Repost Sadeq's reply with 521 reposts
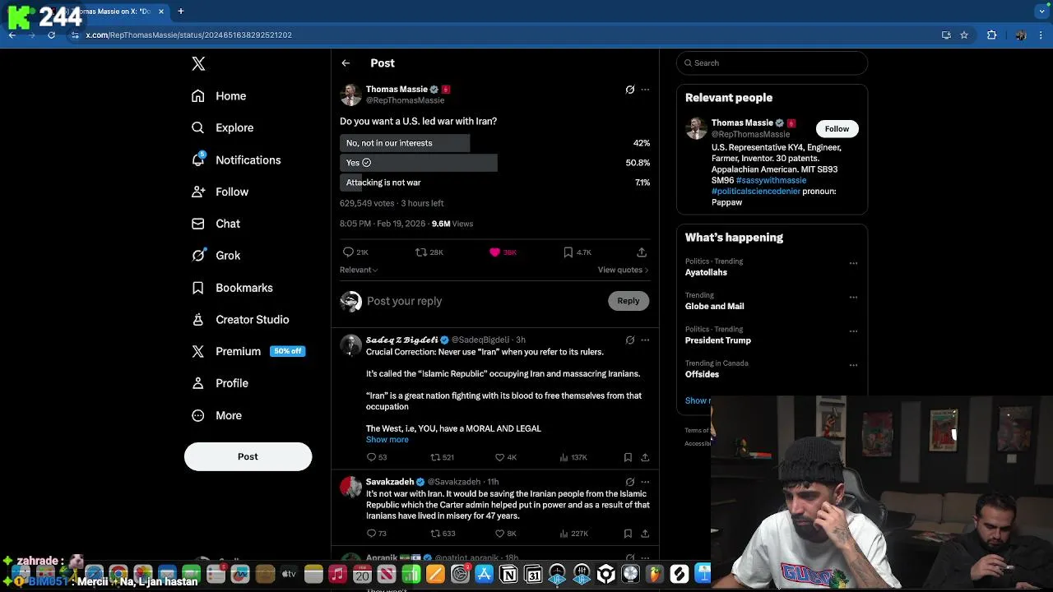Screen dimensions: 1053x592 click(x=442, y=457)
